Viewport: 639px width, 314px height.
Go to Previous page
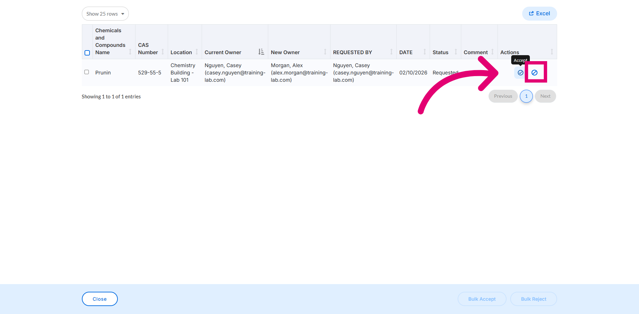coord(503,96)
